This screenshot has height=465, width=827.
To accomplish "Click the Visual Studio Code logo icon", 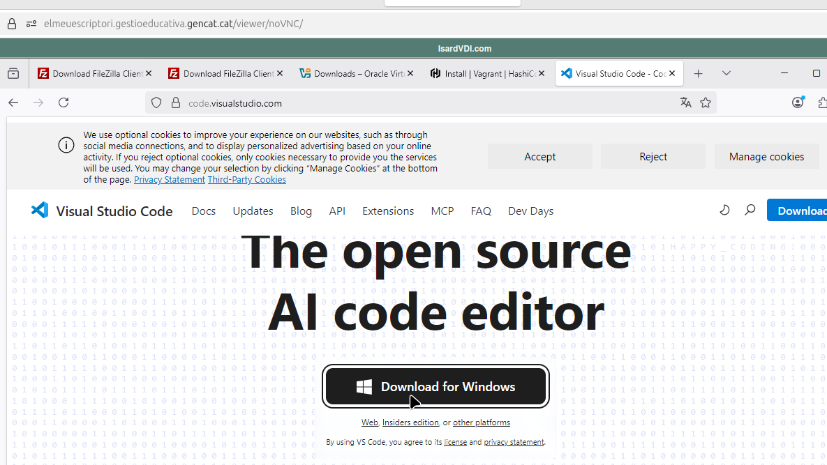I will click(x=40, y=211).
